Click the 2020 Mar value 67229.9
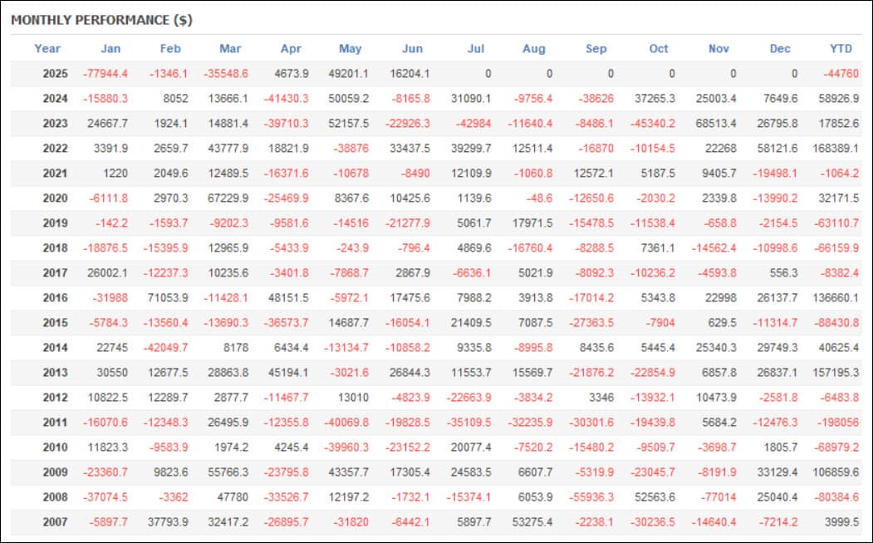 (x=228, y=198)
